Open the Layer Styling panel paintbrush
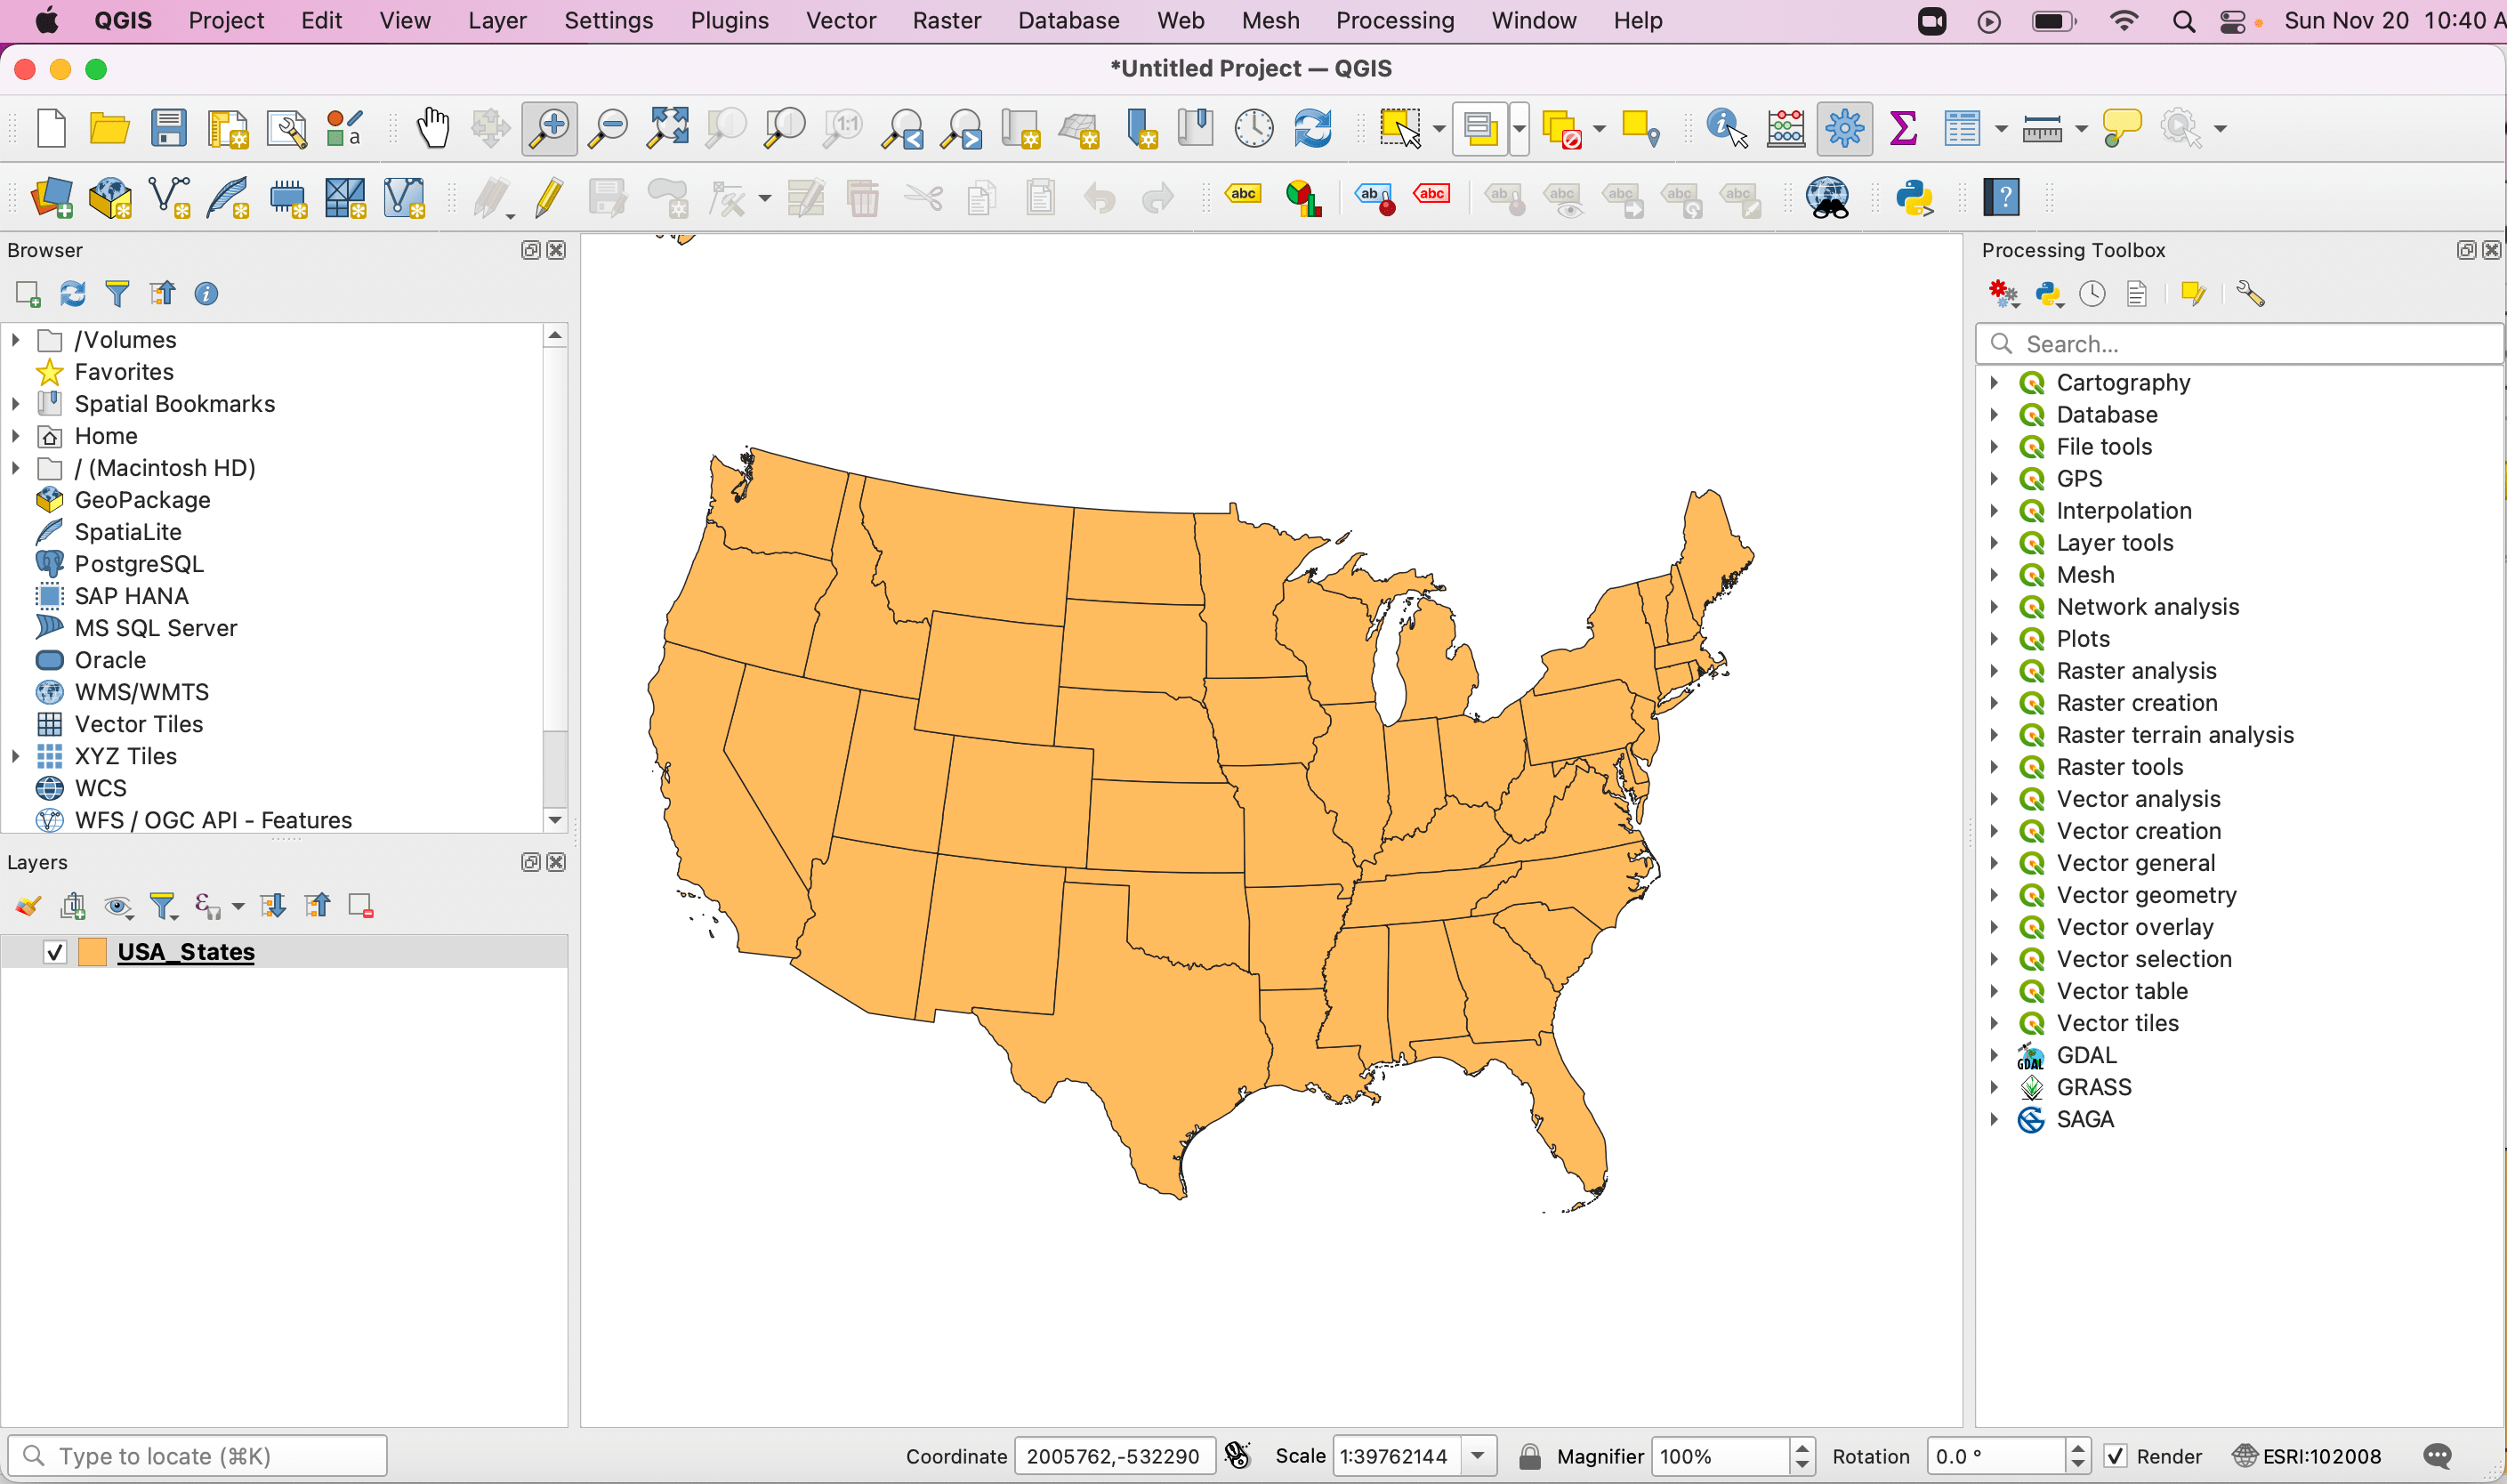The width and height of the screenshot is (2507, 1484). click(x=27, y=905)
